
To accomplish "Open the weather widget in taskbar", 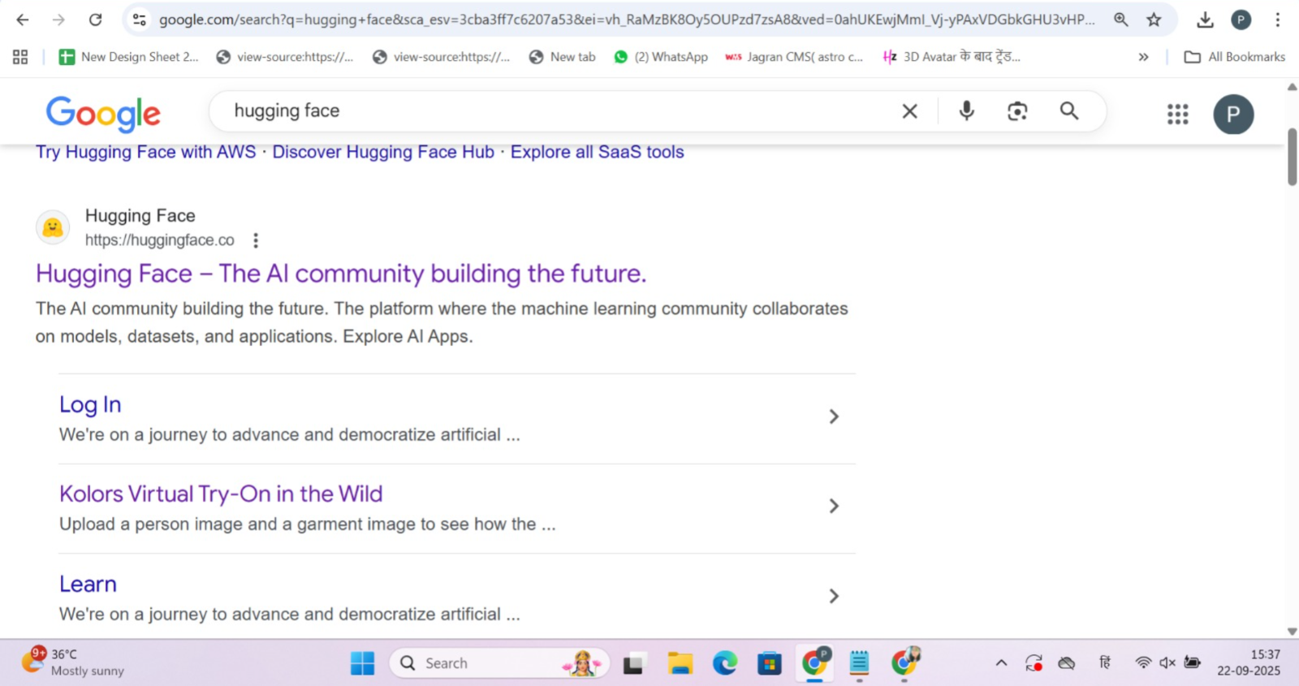I will point(73,662).
